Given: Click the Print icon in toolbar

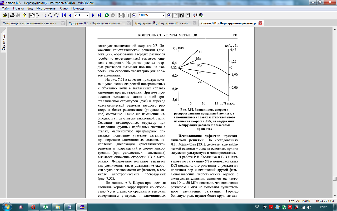Looking at the screenshot, I should [x=12, y=15].
